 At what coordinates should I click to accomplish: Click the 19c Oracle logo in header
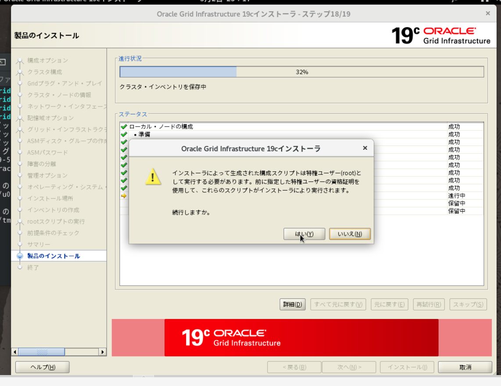[x=440, y=35]
